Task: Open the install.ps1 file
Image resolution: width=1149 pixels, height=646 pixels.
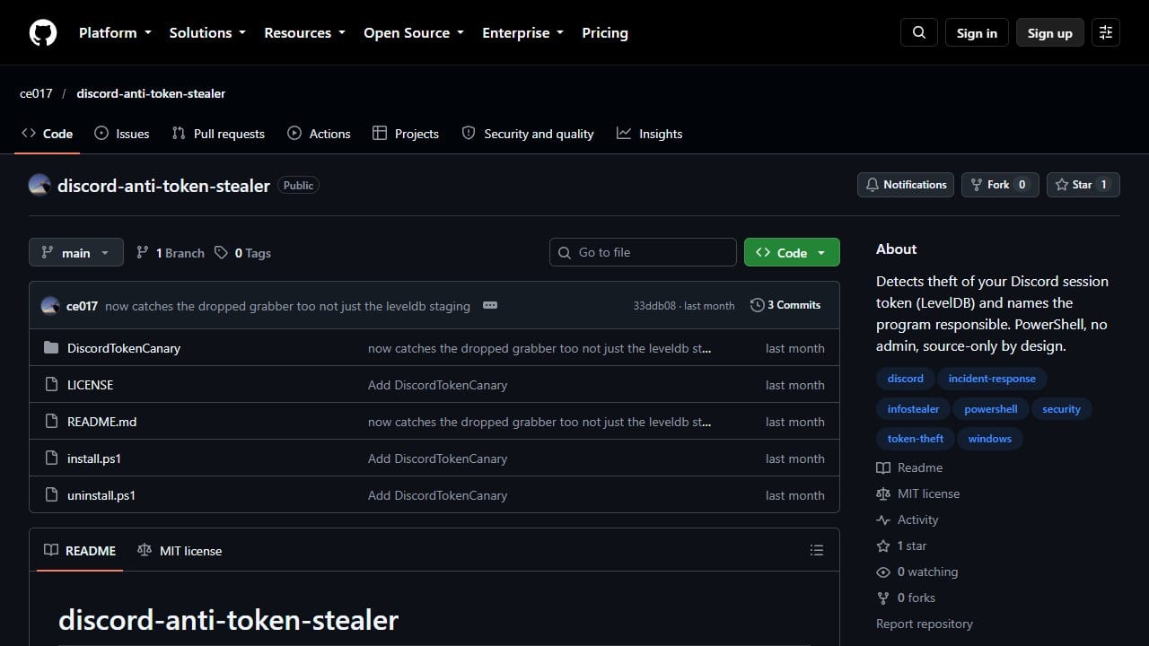Action: point(94,458)
